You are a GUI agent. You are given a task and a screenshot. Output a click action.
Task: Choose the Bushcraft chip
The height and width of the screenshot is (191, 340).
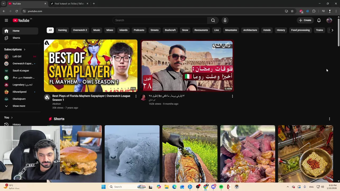[170, 30]
